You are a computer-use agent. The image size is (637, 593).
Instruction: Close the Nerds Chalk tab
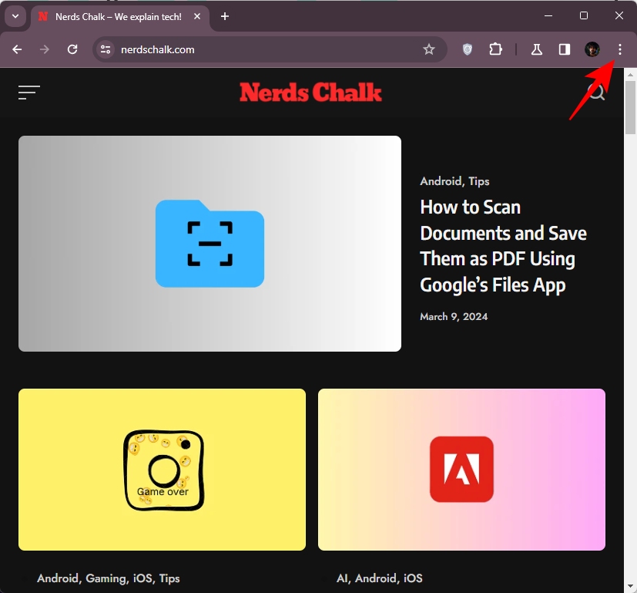coord(198,16)
